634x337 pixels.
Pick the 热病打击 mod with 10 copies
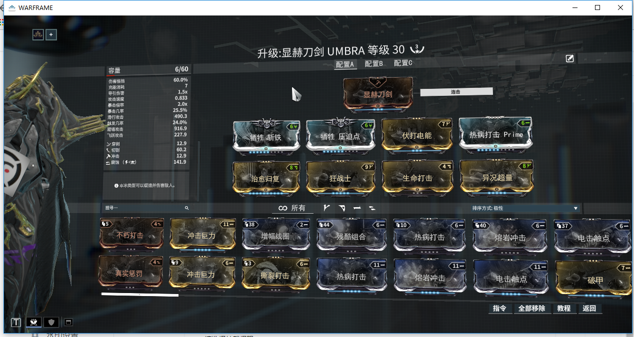click(429, 236)
